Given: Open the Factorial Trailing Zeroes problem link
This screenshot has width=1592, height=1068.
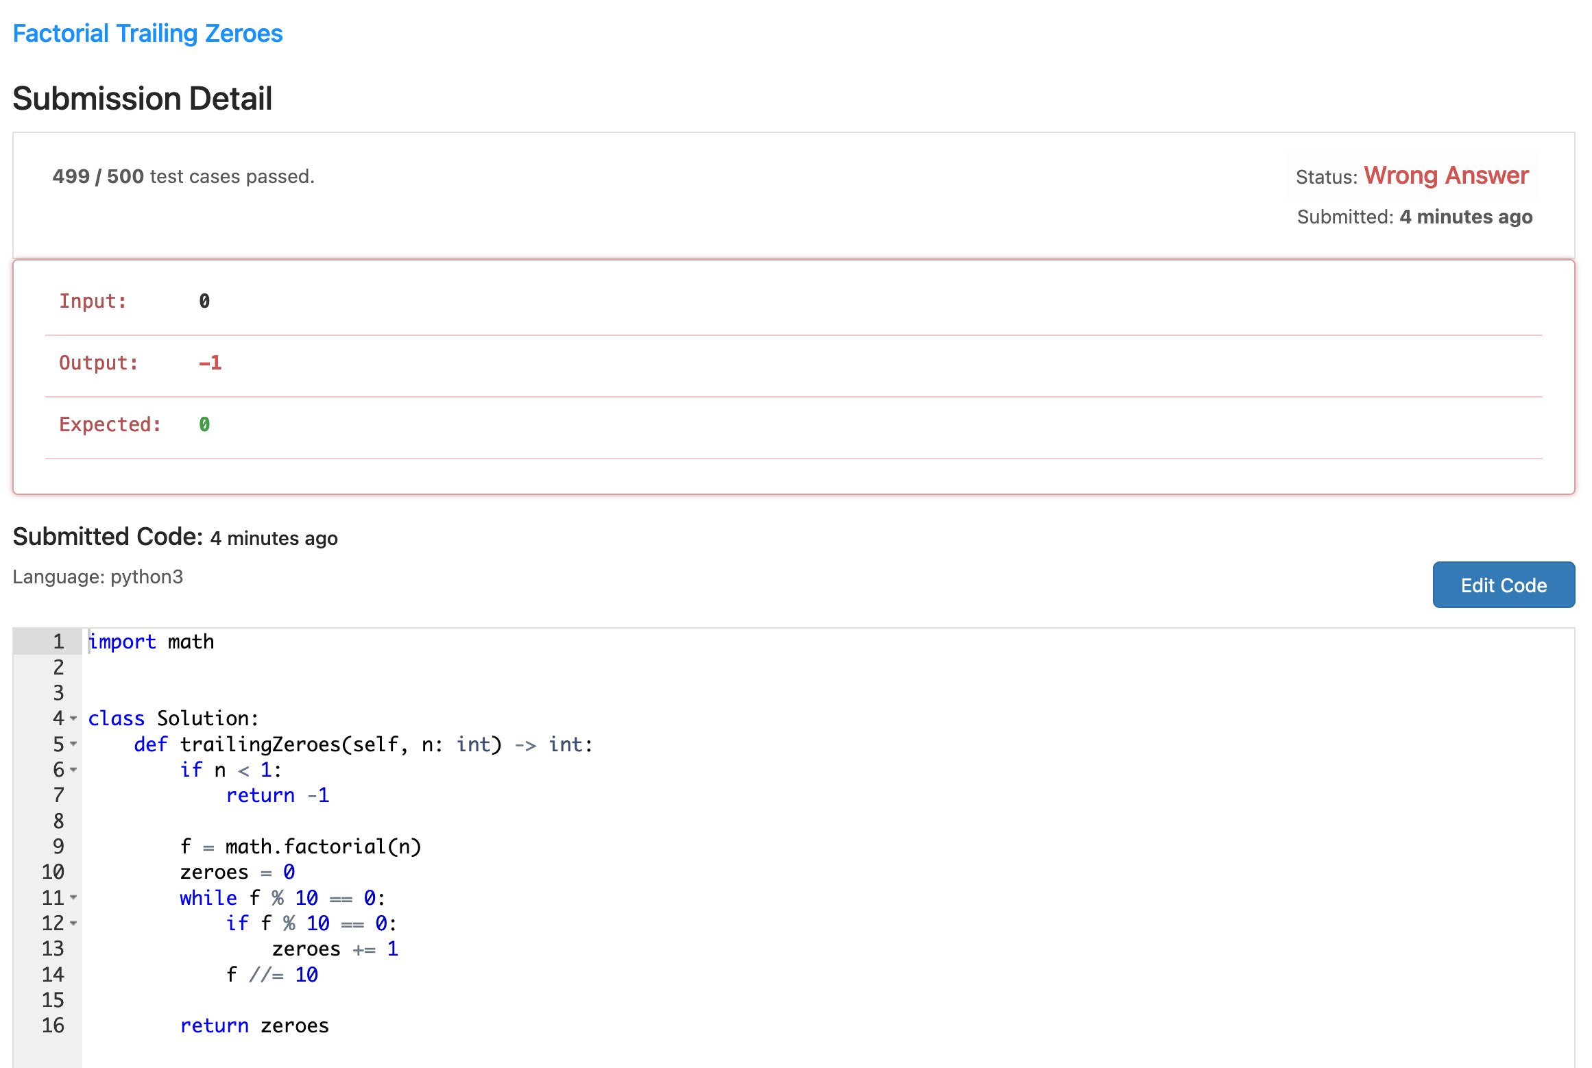Looking at the screenshot, I should (147, 34).
